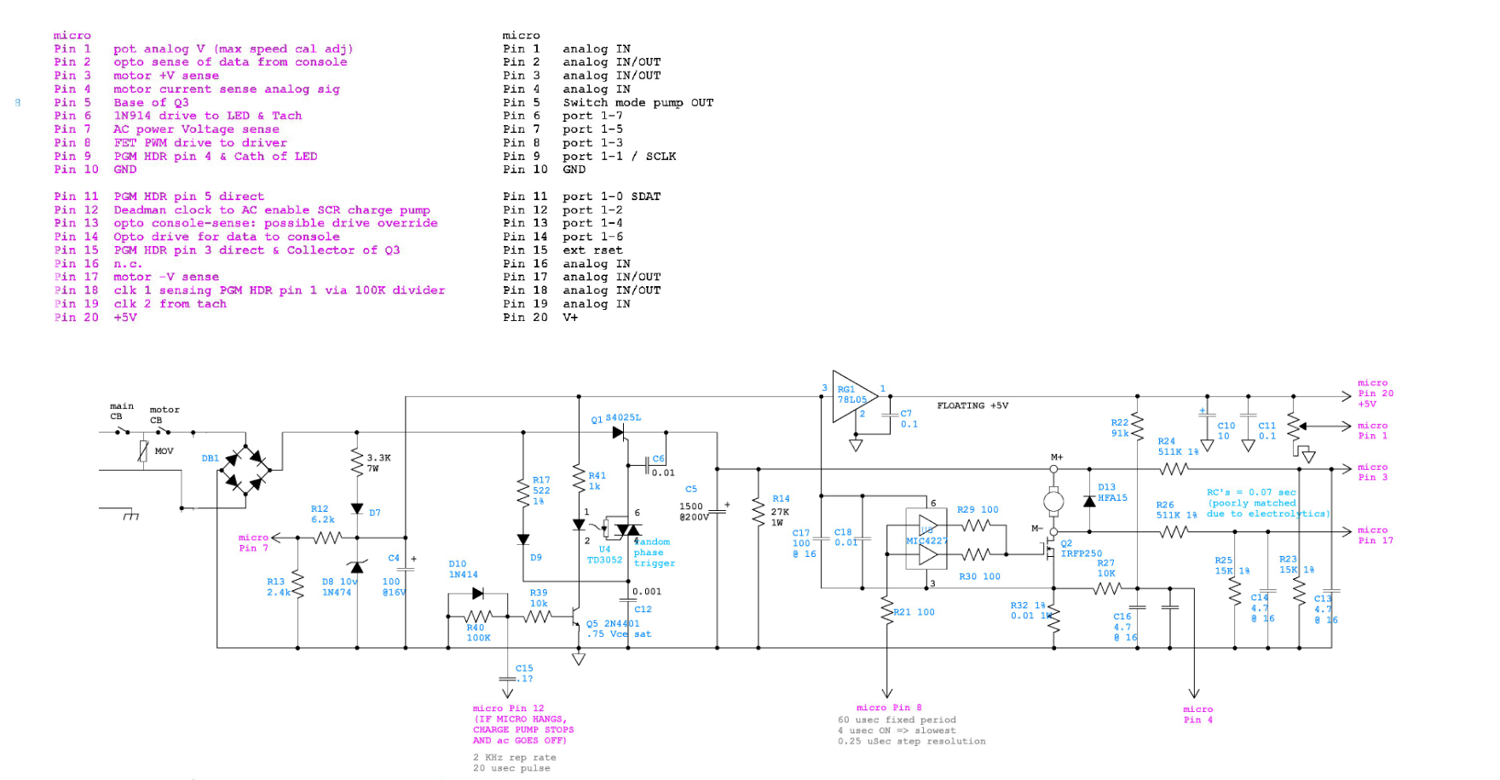This screenshot has height=780, width=1500.
Task: Click 'Opto drive for data to console' line
Action: 227,237
